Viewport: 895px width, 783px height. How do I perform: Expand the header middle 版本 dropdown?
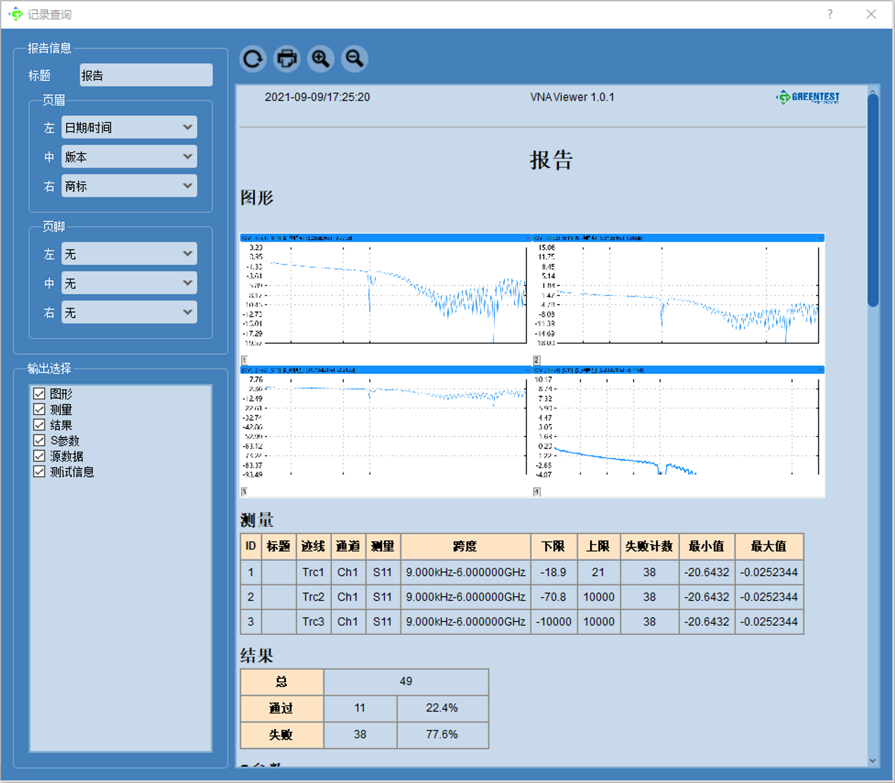(x=129, y=156)
